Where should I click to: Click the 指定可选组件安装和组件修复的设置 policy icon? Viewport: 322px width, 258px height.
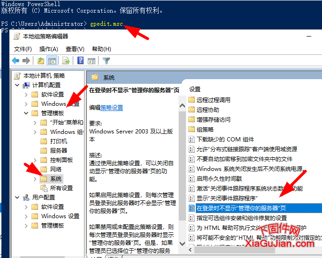tap(192, 218)
